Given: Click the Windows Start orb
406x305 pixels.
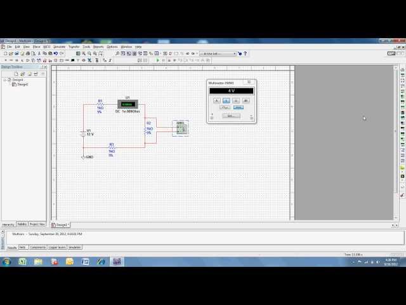Looking at the screenshot, I should 6,262.
